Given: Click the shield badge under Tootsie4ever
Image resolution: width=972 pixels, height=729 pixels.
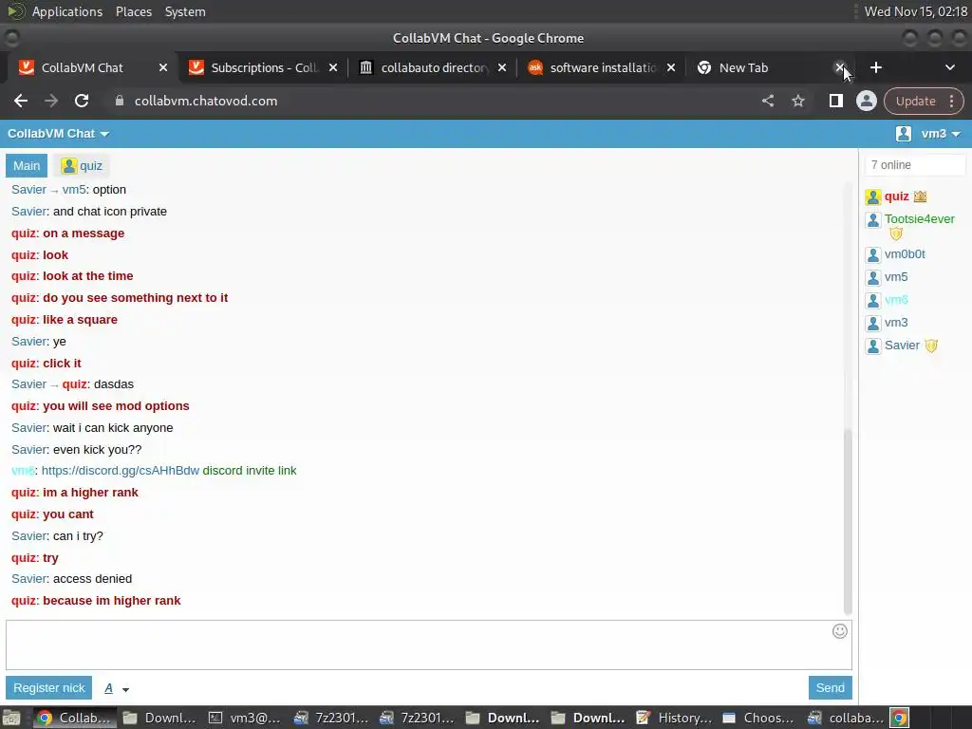Looking at the screenshot, I should coord(896,234).
